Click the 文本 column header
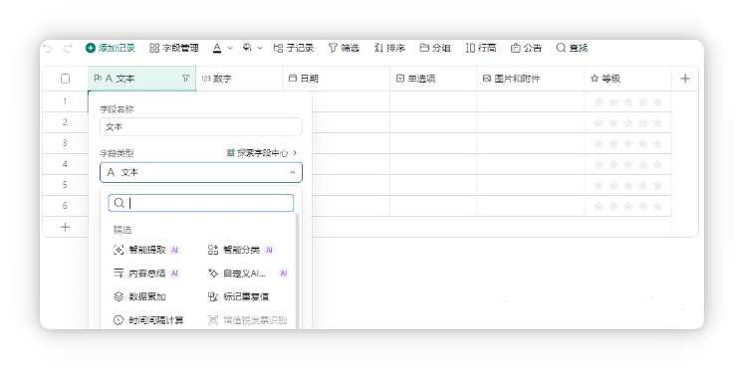This screenshot has width=744, height=369. [141, 79]
